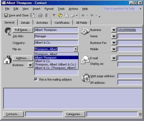This screenshot has width=144, height=121.
Task: Click the Save and New icon
Action: pos(33,15)
